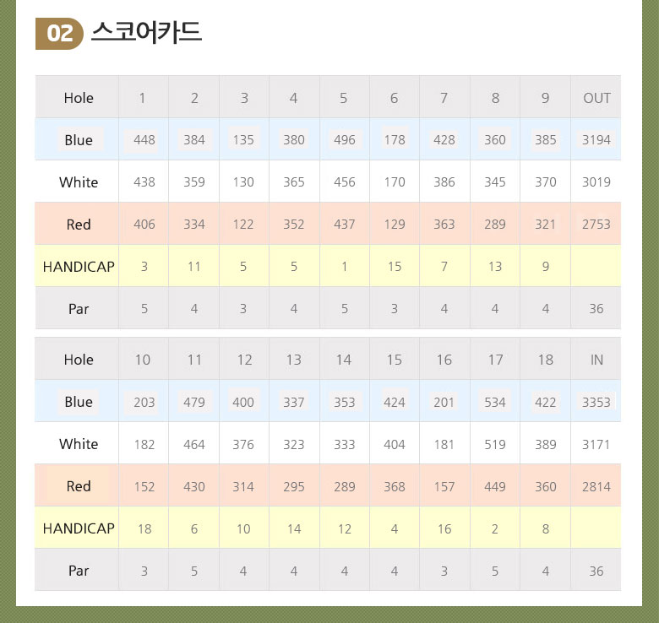Click the Blue tee OUT total 3194
659x623 pixels.
(596, 140)
